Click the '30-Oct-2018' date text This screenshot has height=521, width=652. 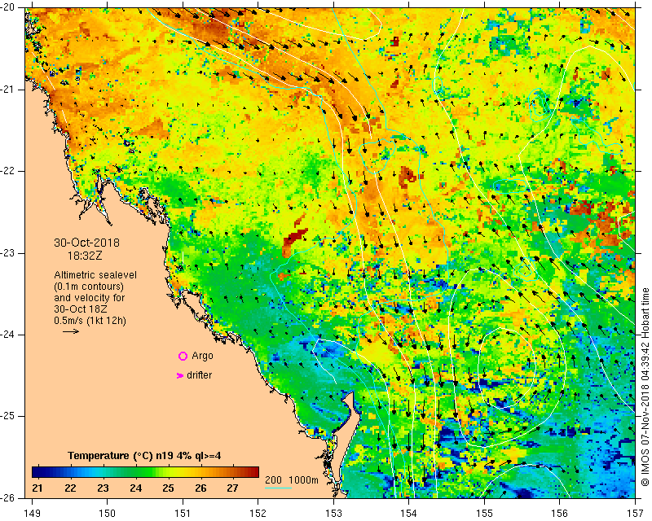click(x=86, y=243)
